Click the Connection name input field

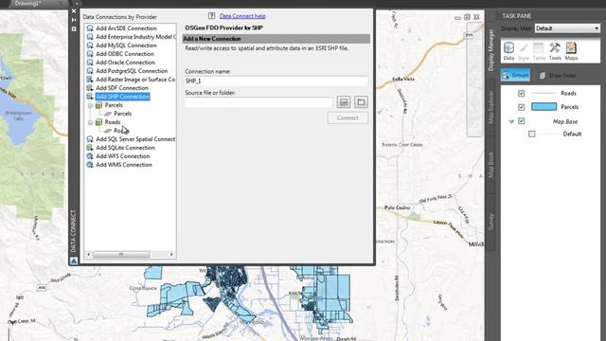[276, 81]
